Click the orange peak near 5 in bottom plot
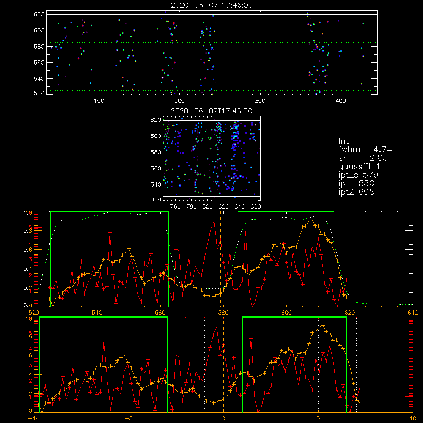The image size is (423, 423). tap(323, 326)
